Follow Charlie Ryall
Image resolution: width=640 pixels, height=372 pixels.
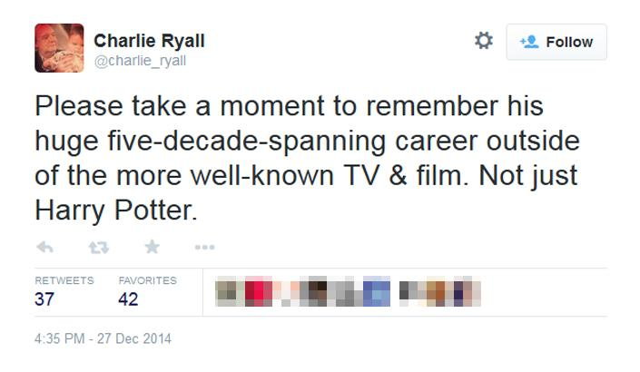pyautogui.click(x=556, y=42)
